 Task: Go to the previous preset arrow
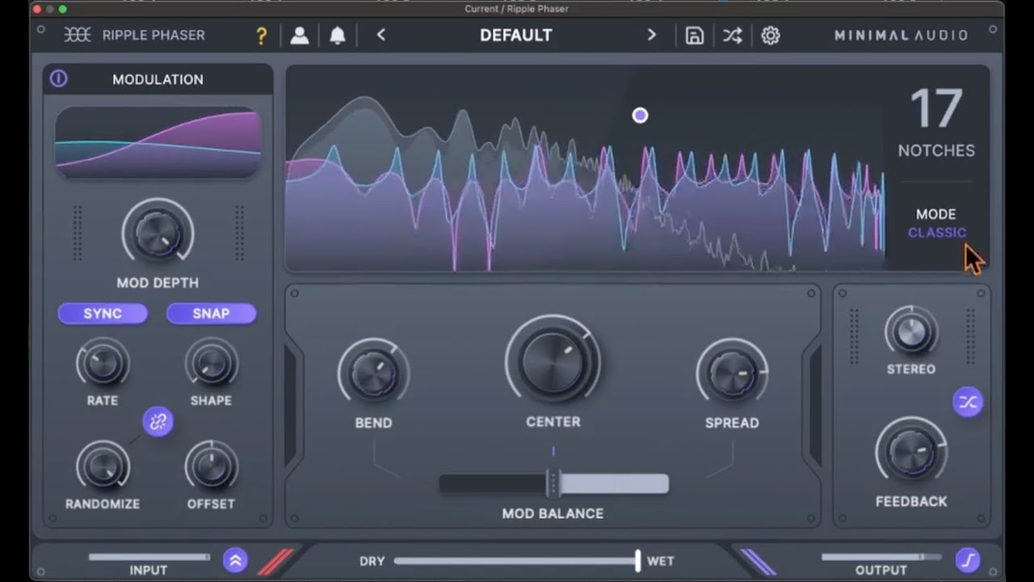click(x=381, y=35)
